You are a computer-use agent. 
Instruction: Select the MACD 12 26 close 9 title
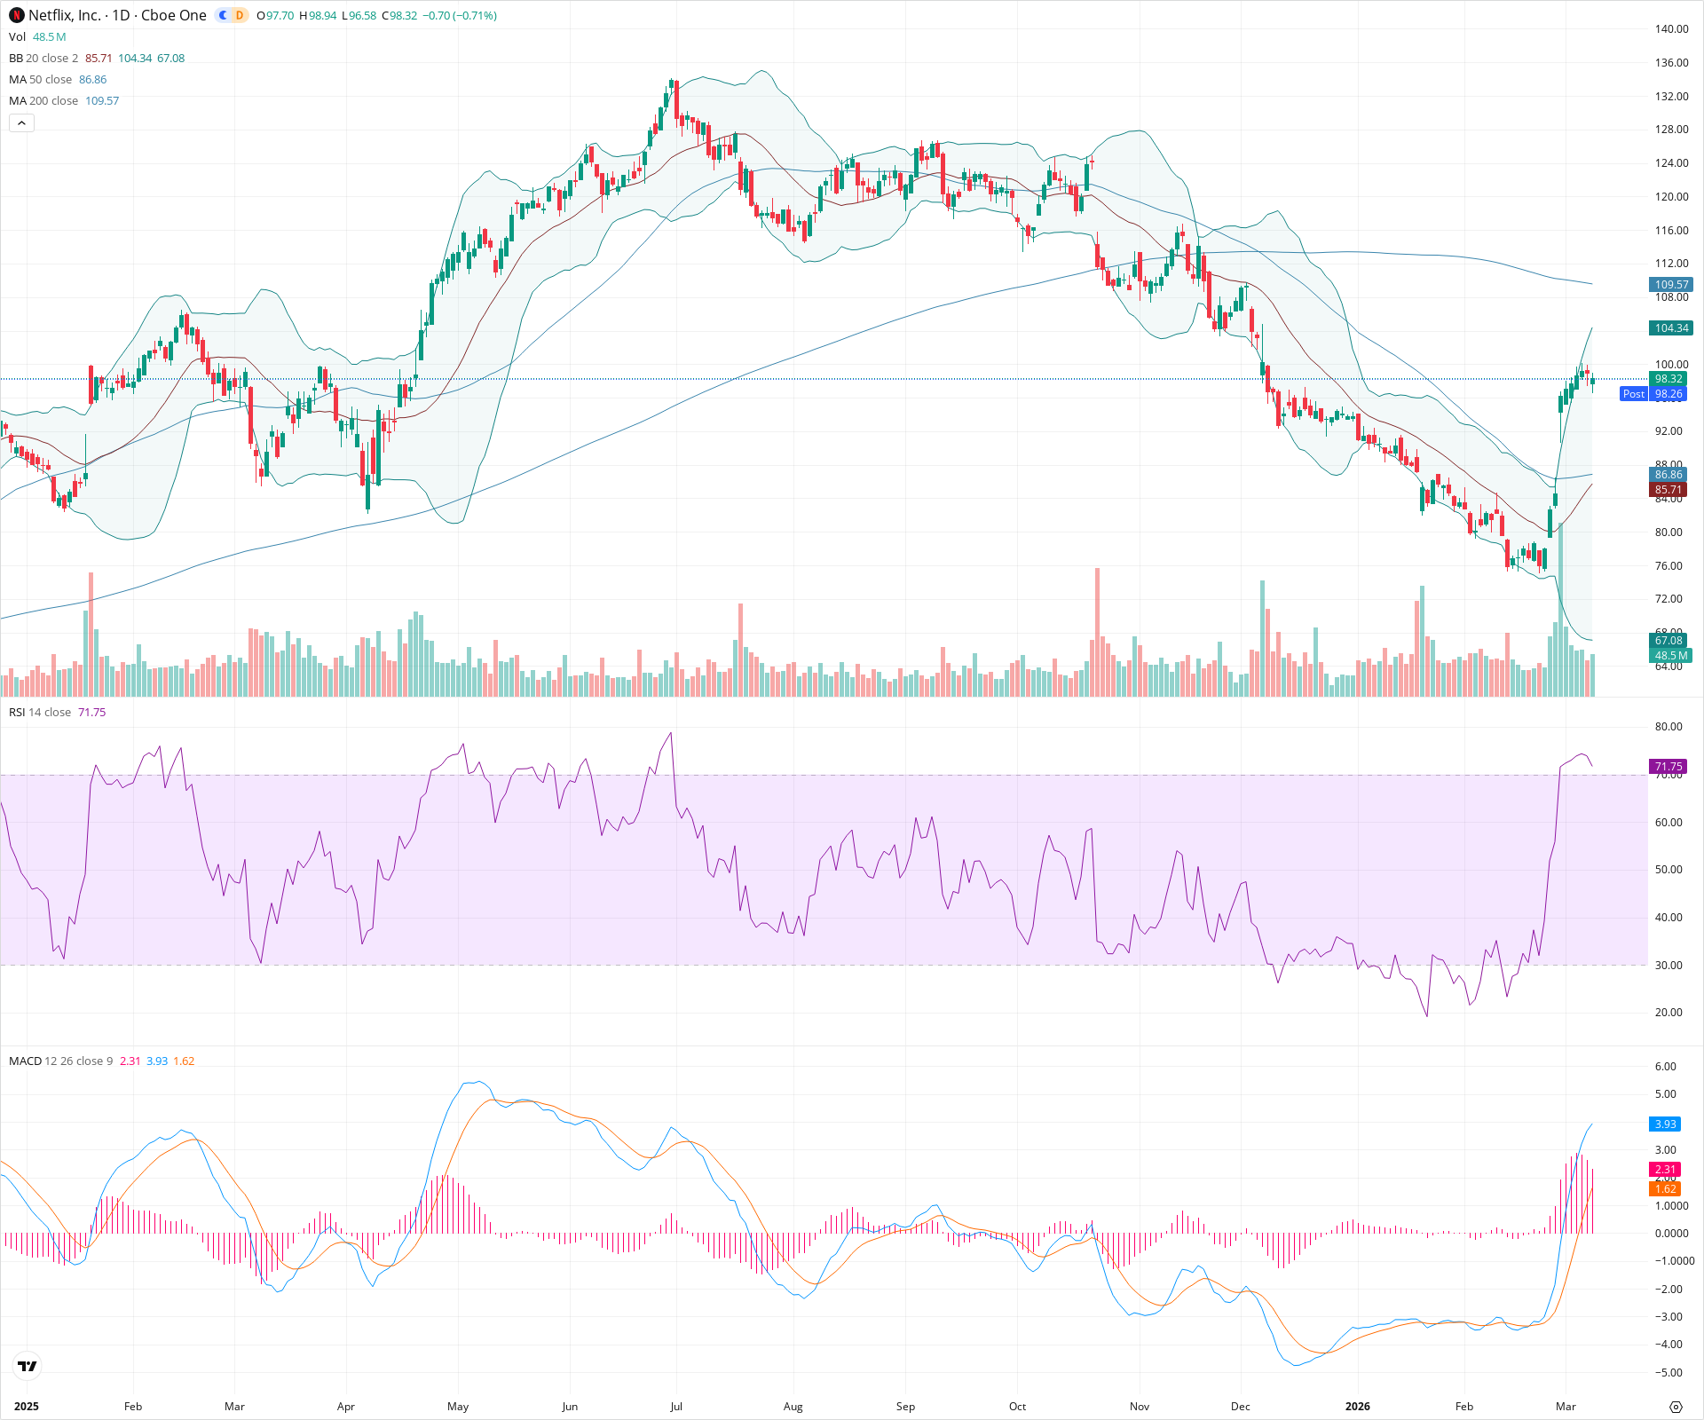(59, 1061)
